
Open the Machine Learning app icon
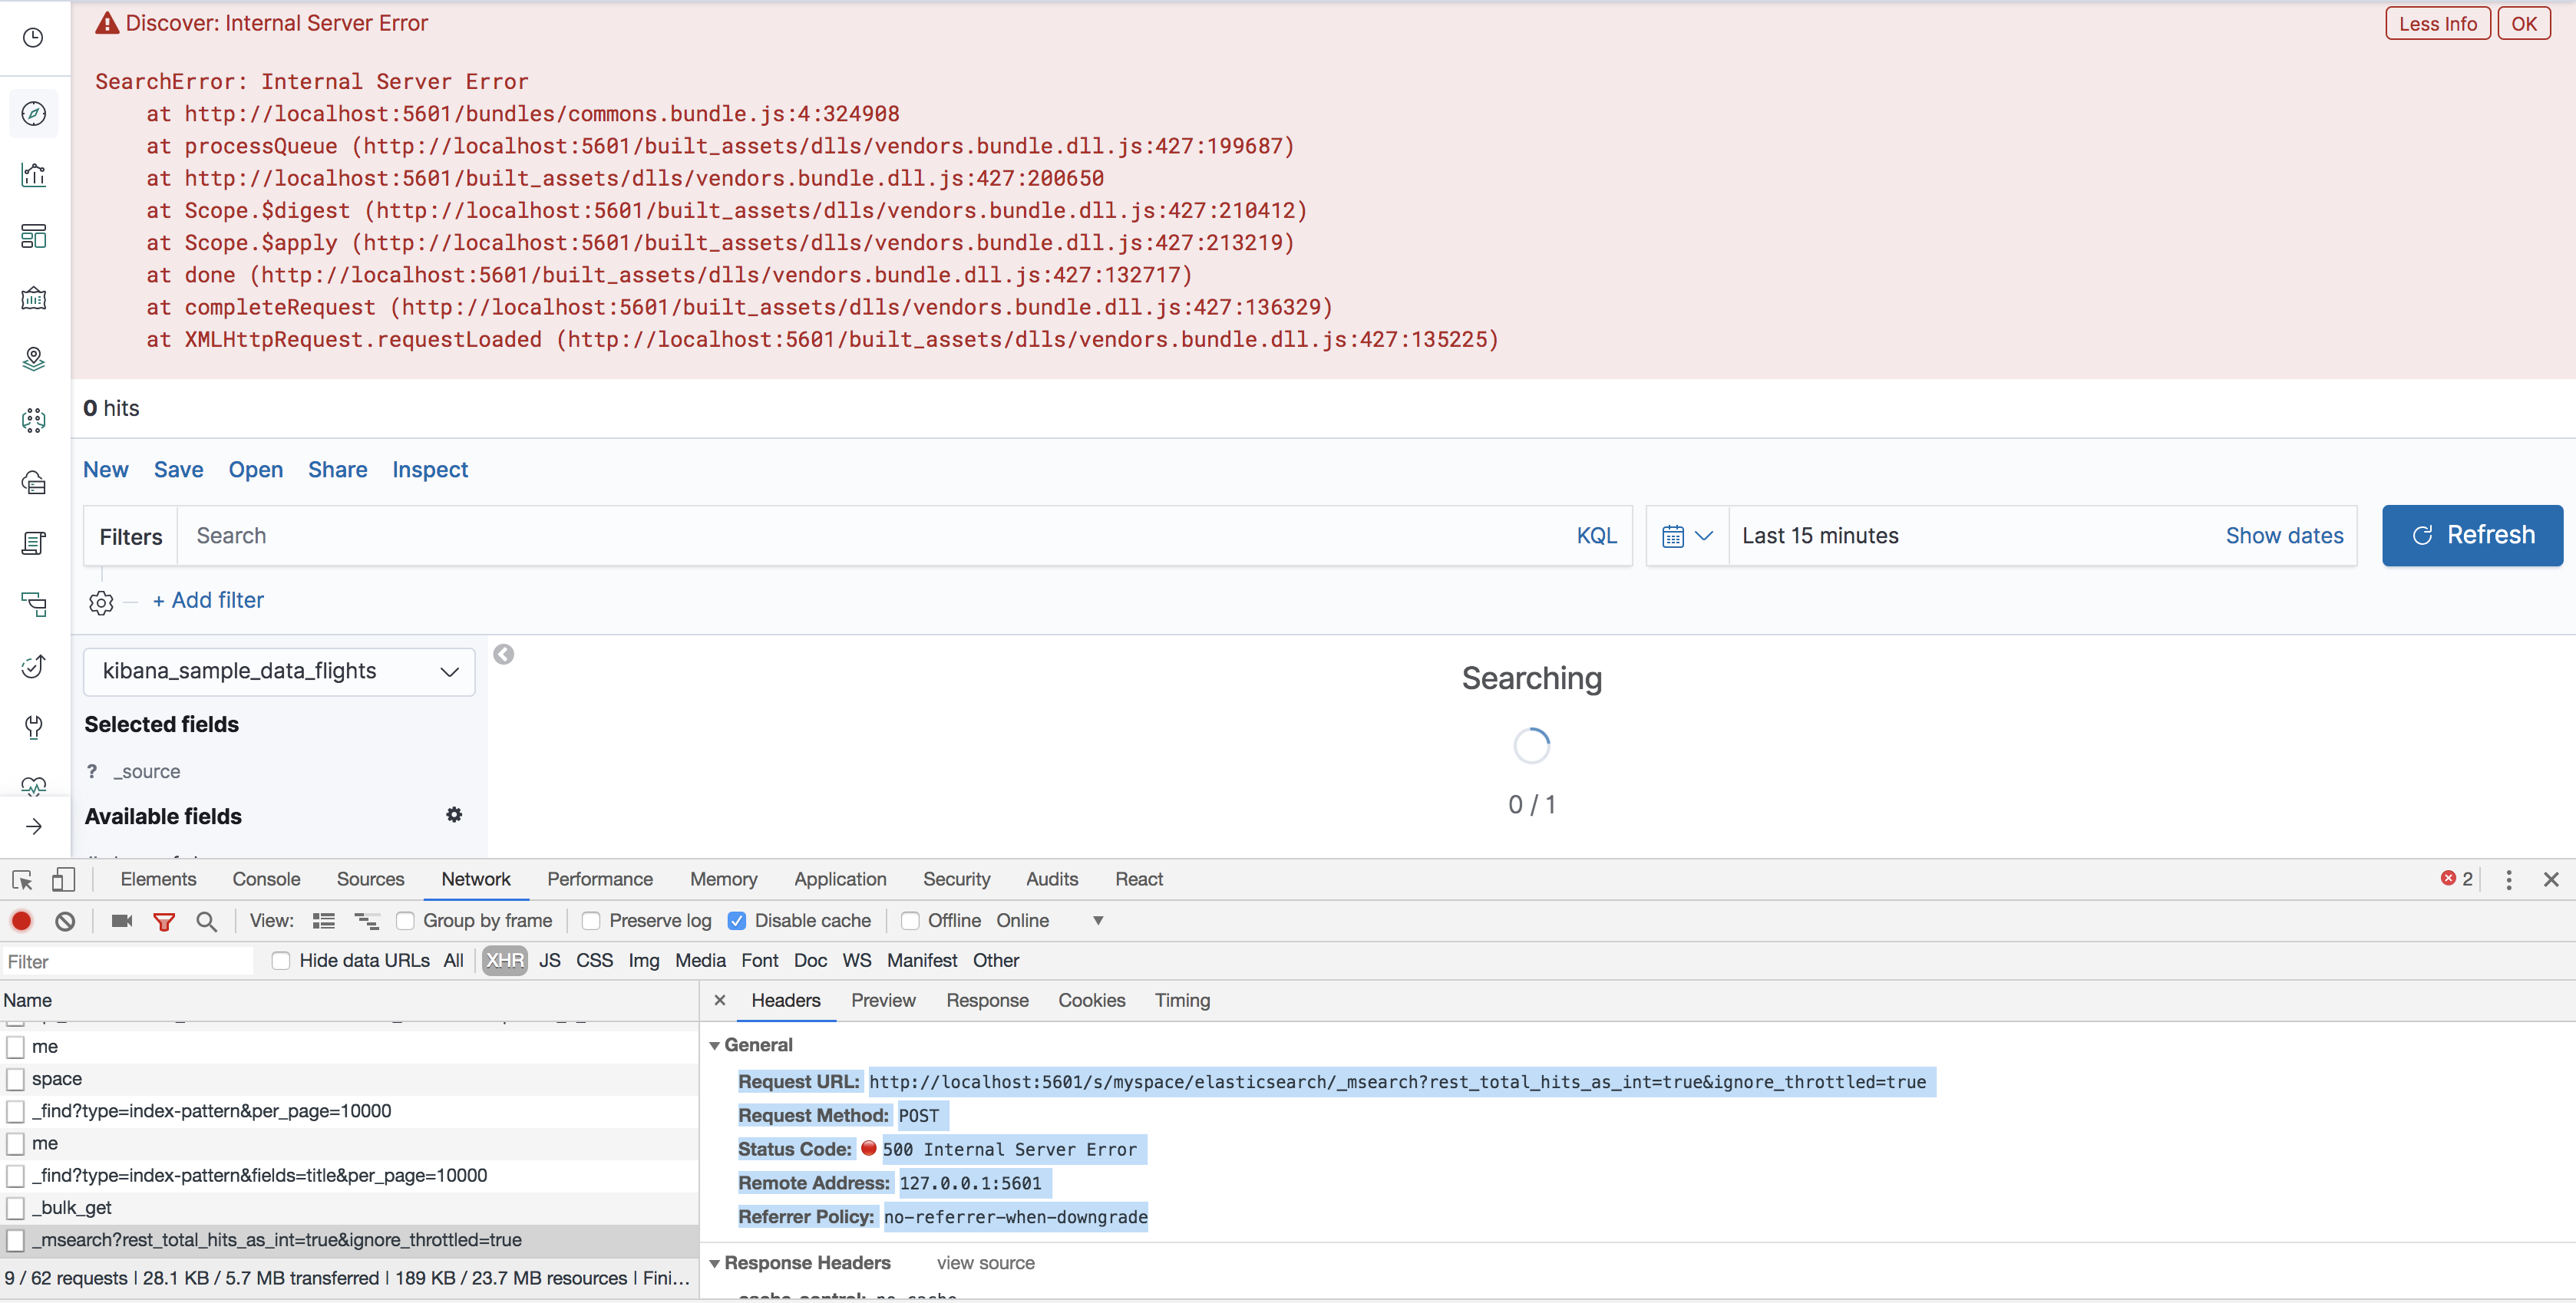coord(34,420)
